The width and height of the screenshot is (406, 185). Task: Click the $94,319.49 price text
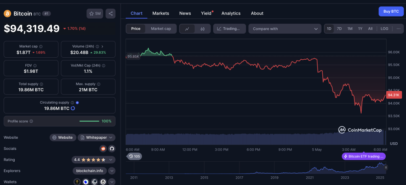[32, 28]
